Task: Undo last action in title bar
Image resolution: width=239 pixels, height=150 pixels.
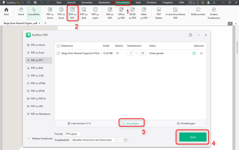Action: (42, 3)
